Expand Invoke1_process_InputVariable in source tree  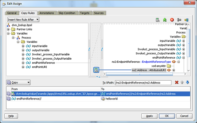click(x=23, y=54)
